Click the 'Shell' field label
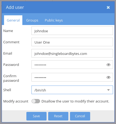 coord(7,90)
